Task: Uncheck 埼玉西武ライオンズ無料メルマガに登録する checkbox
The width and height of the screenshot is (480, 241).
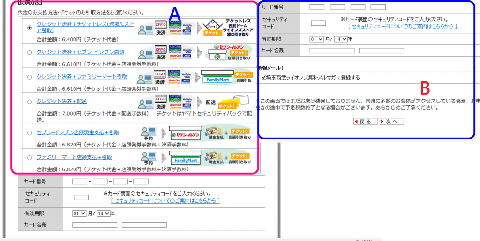Action: point(264,78)
